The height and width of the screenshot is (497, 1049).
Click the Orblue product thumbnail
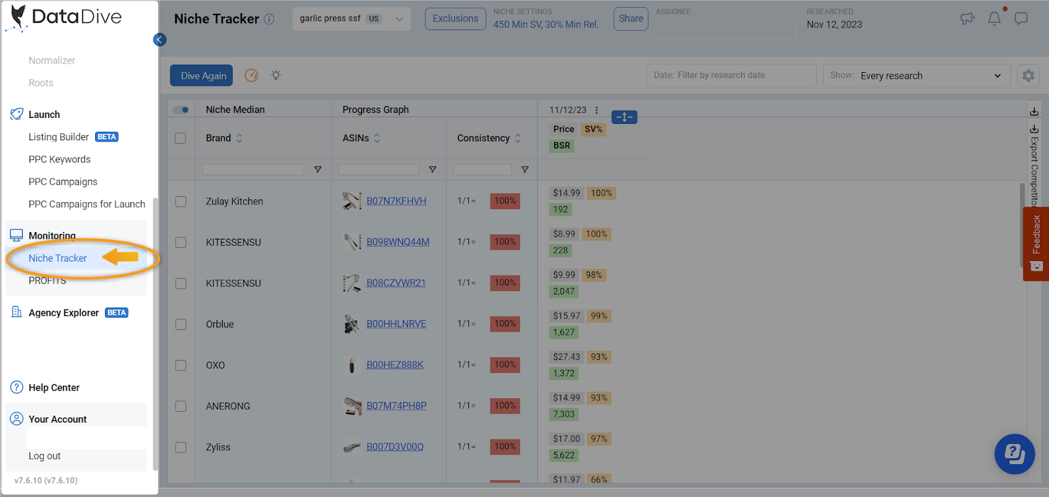point(352,324)
